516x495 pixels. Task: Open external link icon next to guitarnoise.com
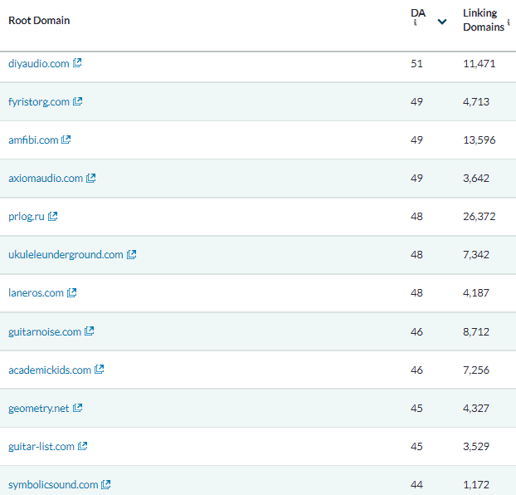point(90,331)
